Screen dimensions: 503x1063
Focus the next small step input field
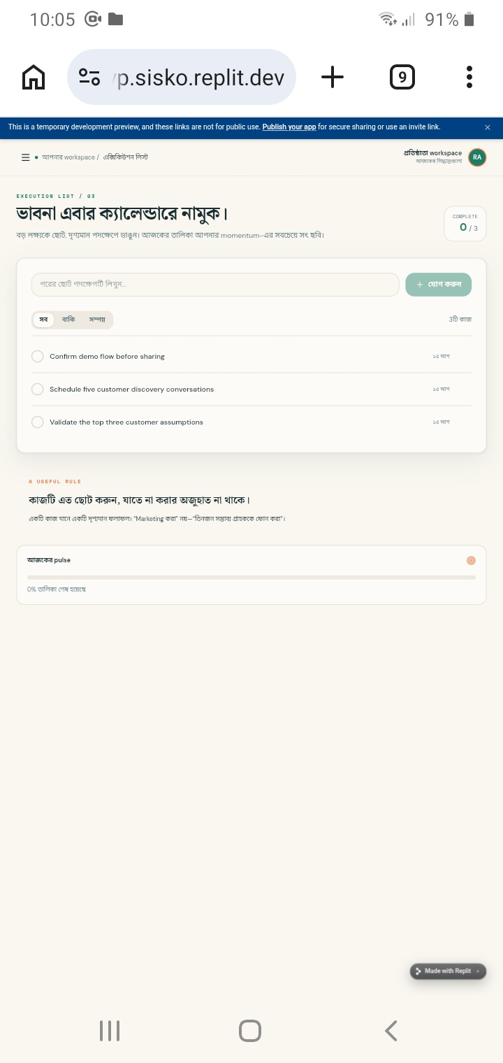coord(215,285)
